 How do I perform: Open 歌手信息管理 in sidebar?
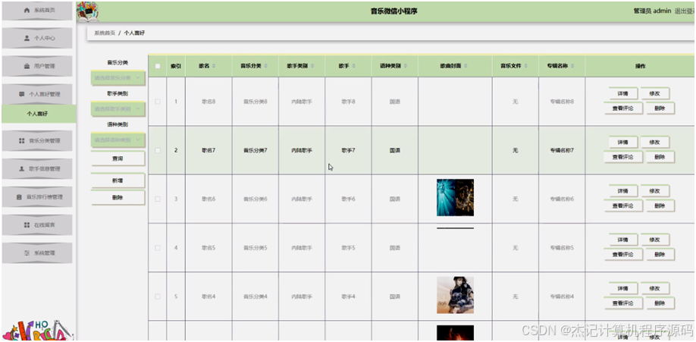pyautogui.click(x=37, y=169)
